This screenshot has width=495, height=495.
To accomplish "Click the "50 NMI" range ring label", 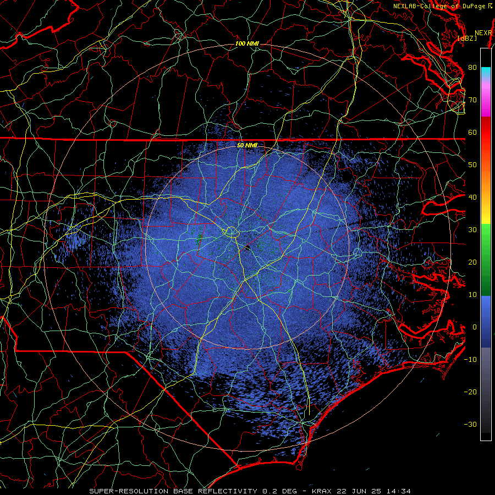I will coord(247,145).
